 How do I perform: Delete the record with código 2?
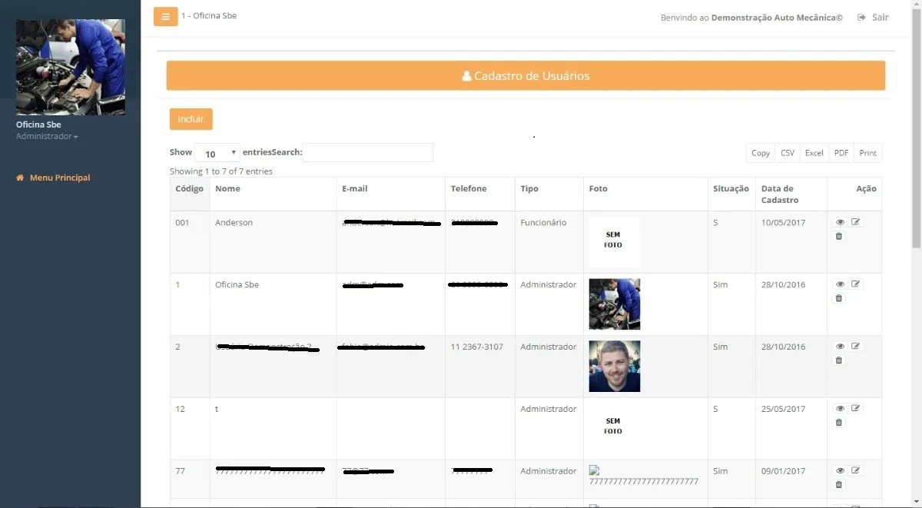(839, 360)
